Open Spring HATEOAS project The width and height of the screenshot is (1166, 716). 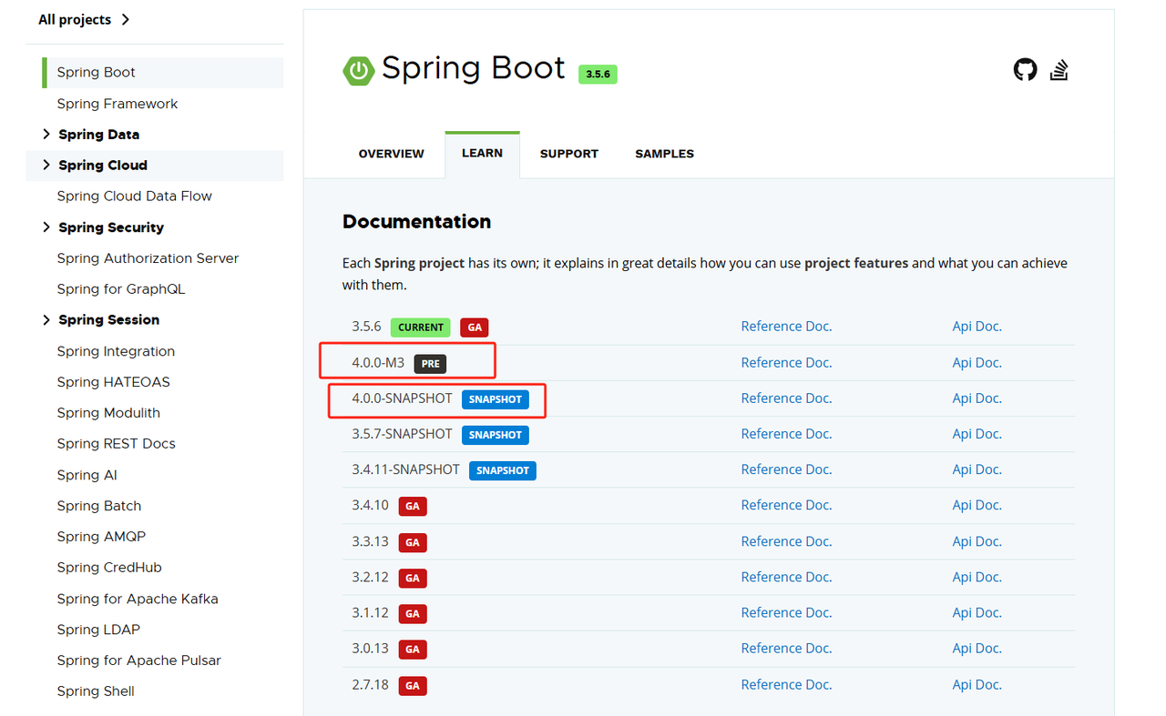[113, 382]
